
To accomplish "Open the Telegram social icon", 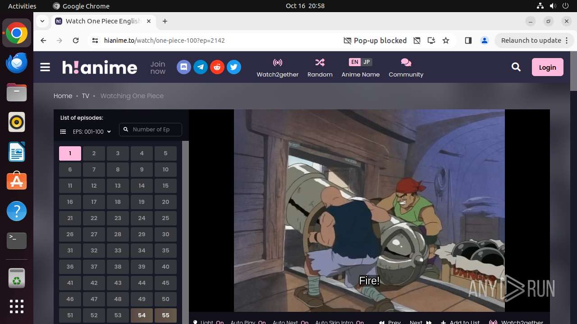I will (x=201, y=67).
